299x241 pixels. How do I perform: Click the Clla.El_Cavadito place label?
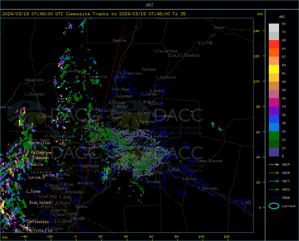click(184, 55)
